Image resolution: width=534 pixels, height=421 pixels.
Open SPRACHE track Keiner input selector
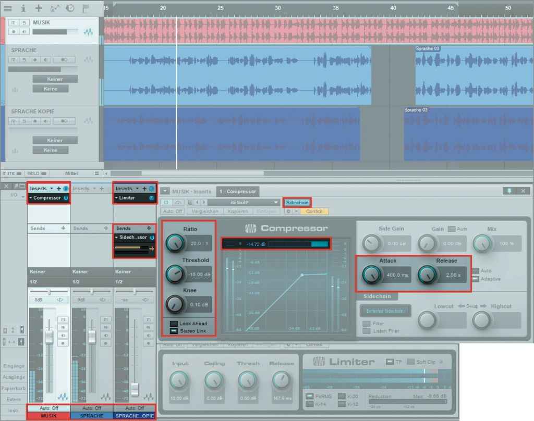(55, 79)
